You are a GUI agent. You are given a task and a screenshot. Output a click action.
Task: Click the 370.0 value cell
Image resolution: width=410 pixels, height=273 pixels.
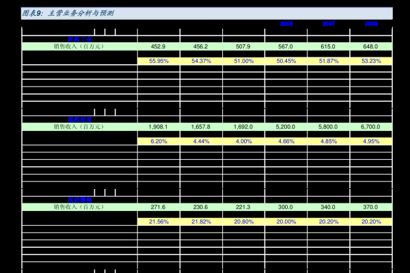370,207
